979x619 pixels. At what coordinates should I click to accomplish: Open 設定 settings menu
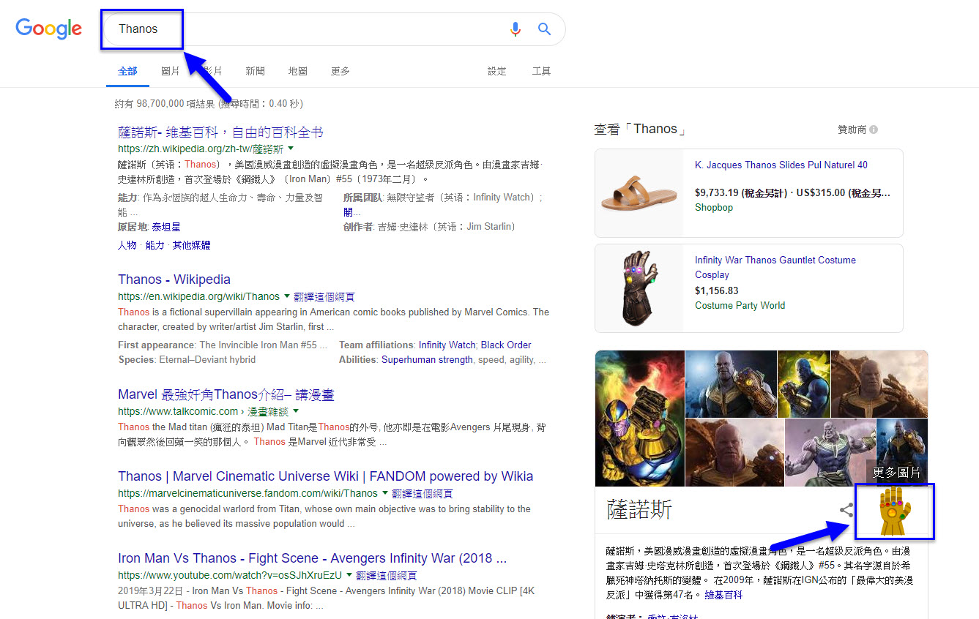(497, 71)
